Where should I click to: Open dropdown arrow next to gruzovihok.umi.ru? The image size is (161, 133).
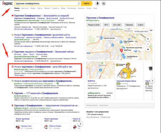pos(30,40)
